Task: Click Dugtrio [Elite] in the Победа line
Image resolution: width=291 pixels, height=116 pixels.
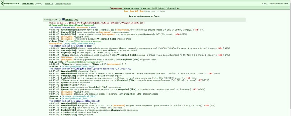Action: (x=88, y=23)
